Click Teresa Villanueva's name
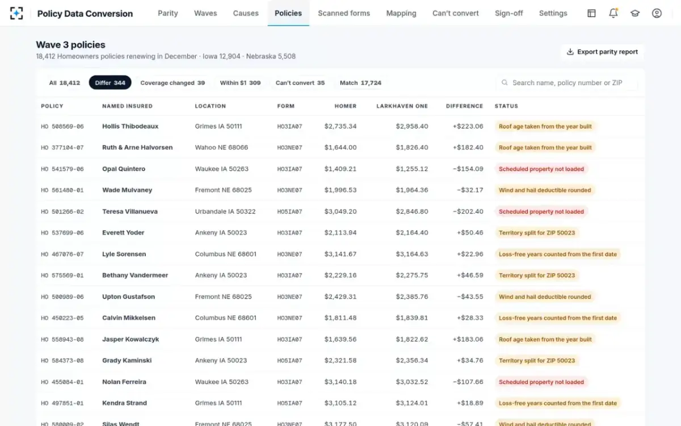 point(130,212)
